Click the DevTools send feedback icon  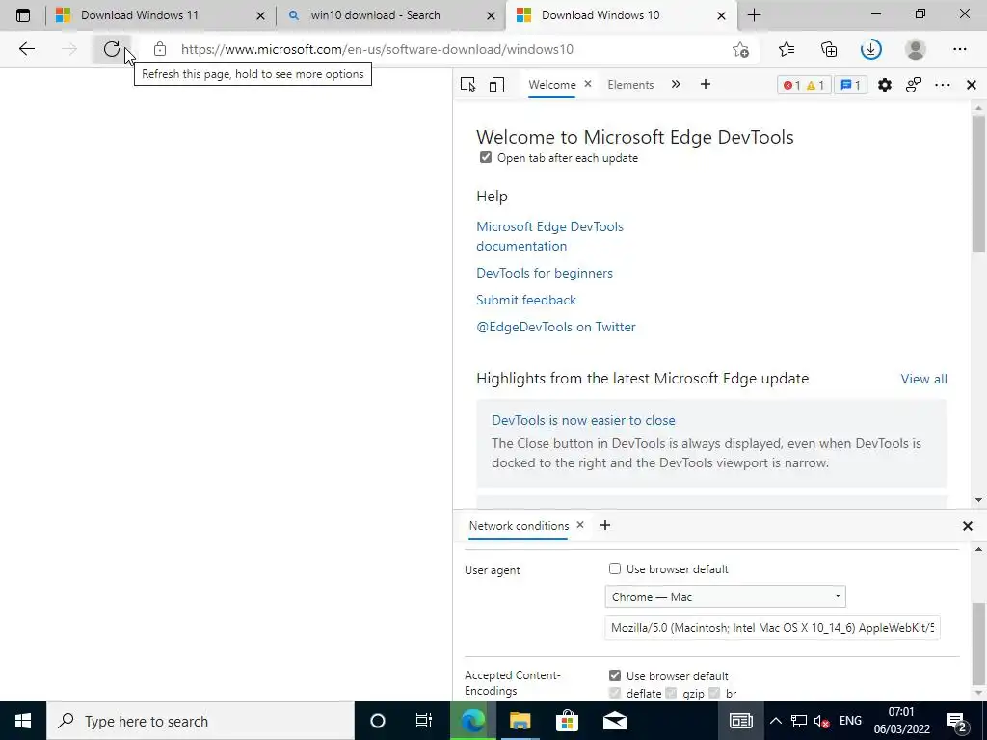click(x=914, y=85)
